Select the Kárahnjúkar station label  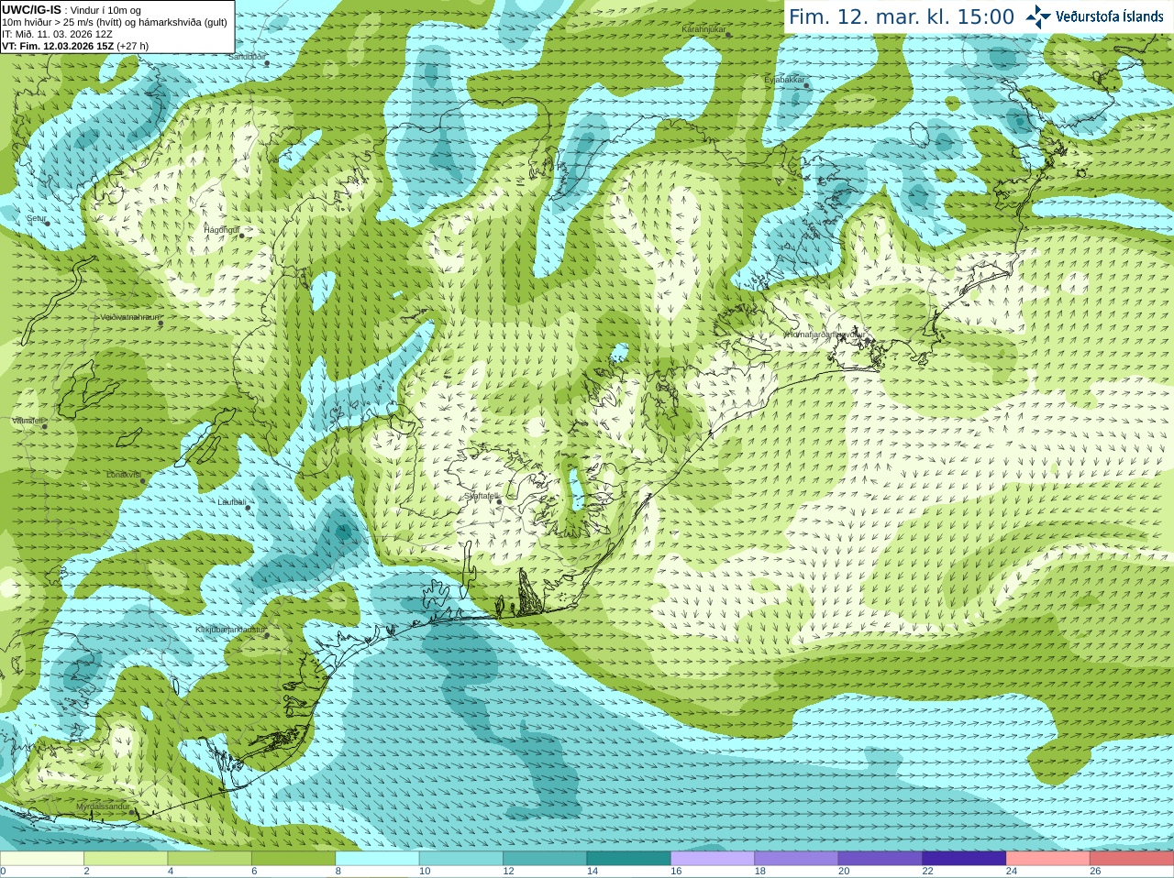(703, 29)
